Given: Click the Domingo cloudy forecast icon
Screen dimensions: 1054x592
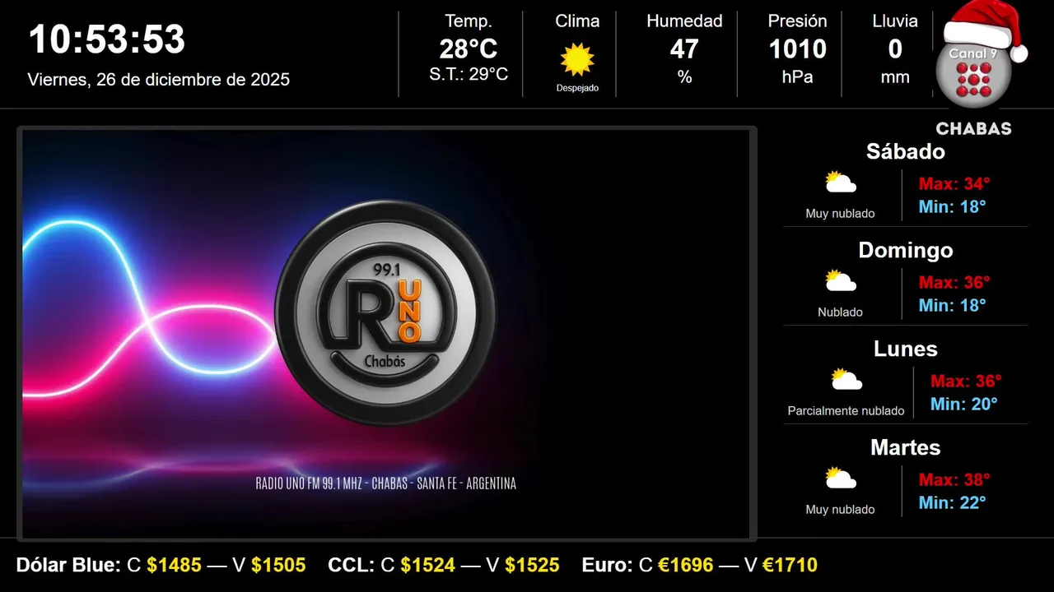Looking at the screenshot, I should click(x=841, y=281).
